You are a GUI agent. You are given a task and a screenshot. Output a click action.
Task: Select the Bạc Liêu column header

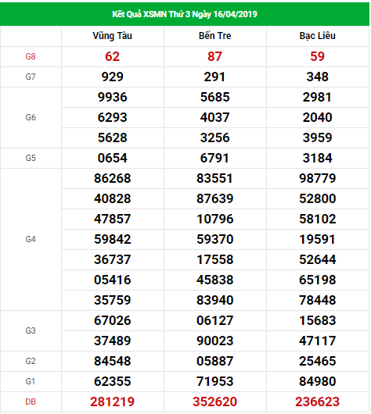(x=317, y=36)
